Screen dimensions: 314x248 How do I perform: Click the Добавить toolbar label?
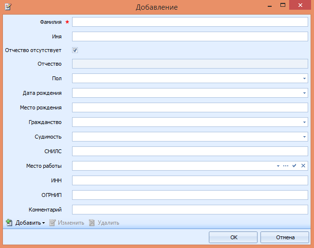pyautogui.click(x=28, y=223)
